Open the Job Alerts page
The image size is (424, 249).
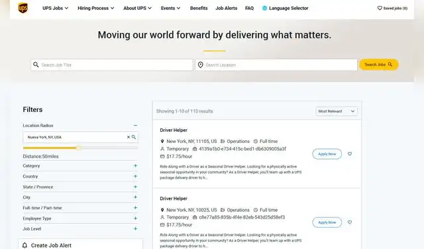click(227, 8)
